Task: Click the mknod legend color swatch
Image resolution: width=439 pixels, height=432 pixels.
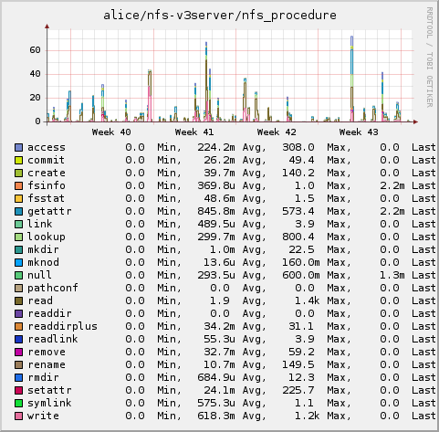Action: 18,263
